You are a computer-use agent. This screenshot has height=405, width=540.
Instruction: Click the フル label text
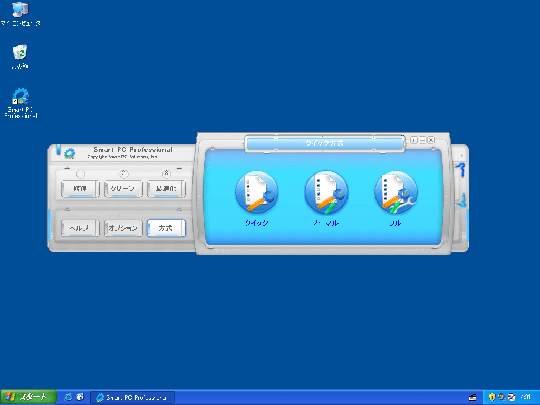coord(396,223)
